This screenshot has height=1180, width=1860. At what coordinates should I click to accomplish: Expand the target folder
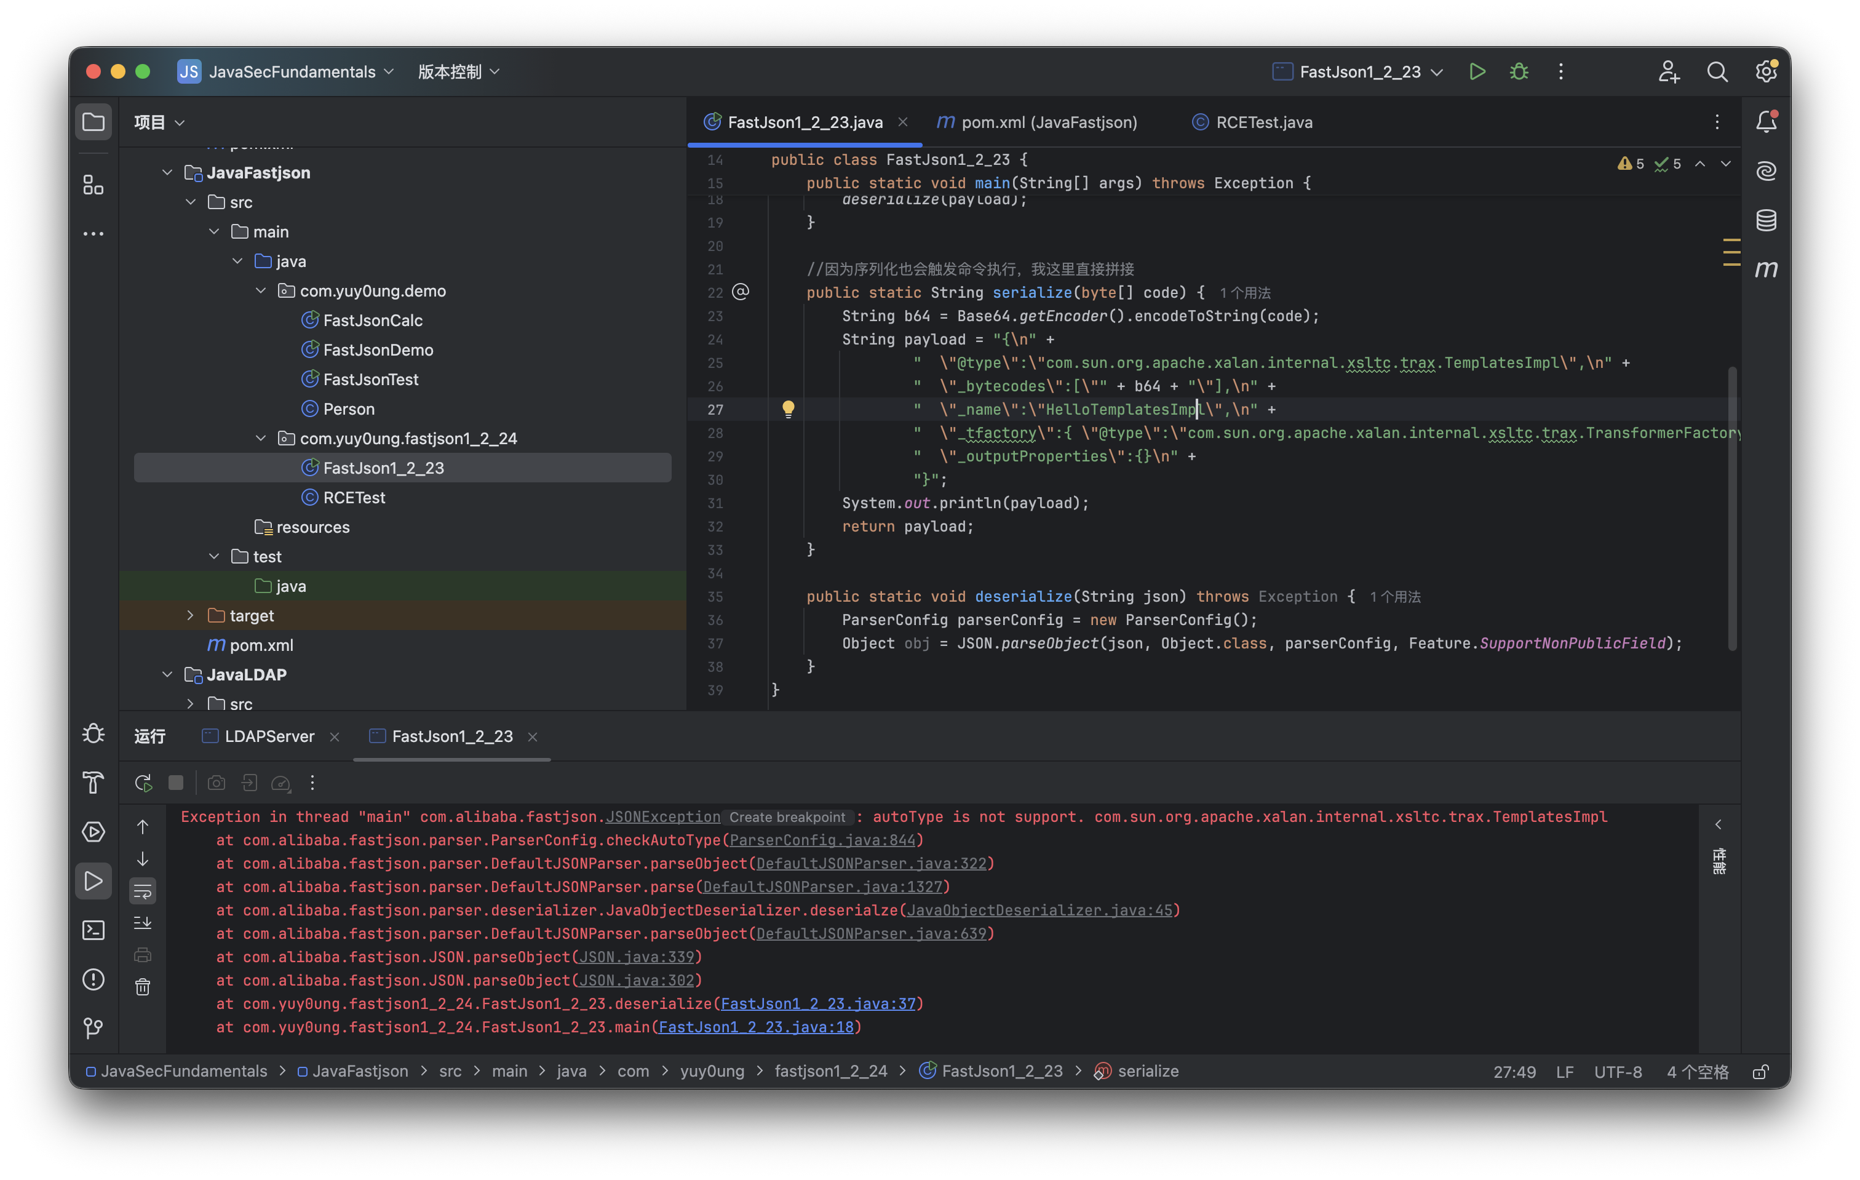pyautogui.click(x=191, y=615)
